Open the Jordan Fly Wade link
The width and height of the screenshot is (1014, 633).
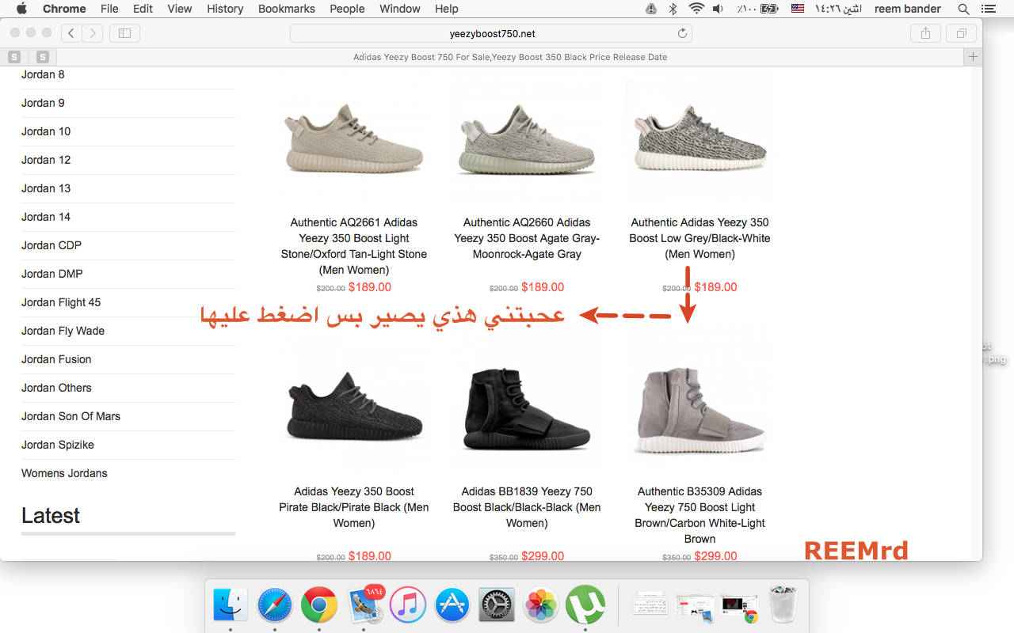tap(63, 331)
